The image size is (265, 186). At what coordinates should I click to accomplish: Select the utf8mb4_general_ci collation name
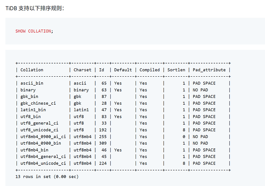pos(43,156)
